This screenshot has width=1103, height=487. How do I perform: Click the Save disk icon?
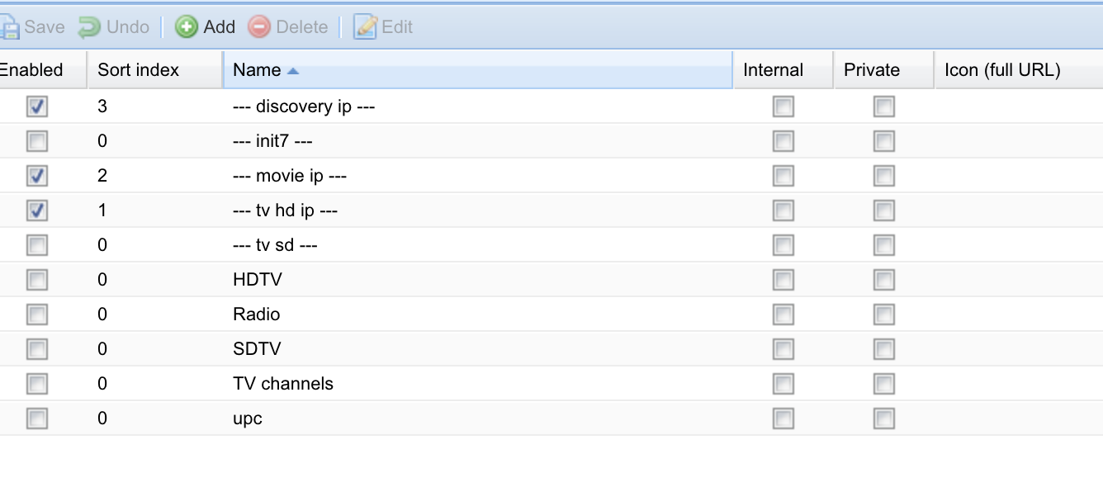(x=9, y=27)
